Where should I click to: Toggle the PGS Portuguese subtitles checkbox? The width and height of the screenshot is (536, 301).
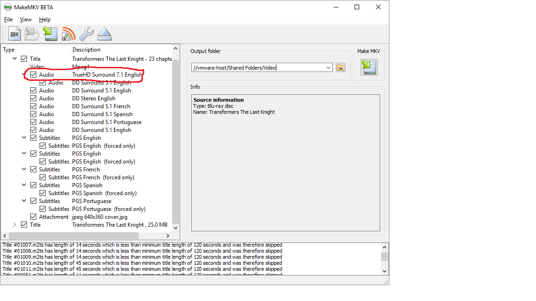click(x=33, y=201)
